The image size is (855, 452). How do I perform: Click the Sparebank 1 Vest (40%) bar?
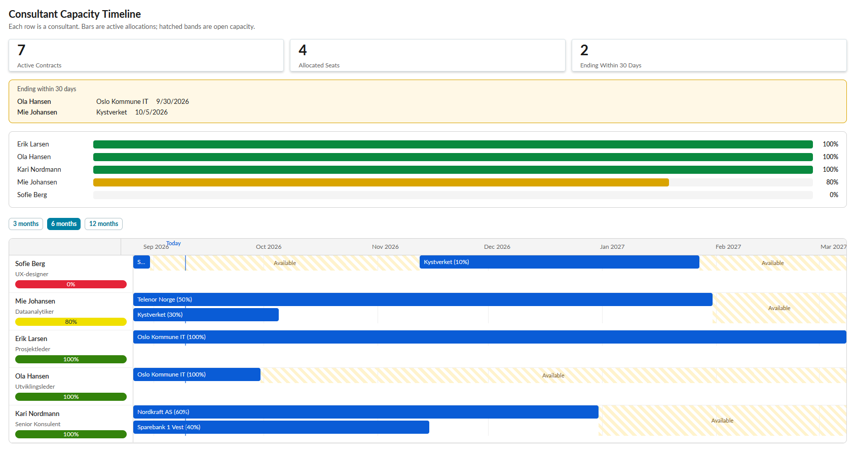[281, 427]
